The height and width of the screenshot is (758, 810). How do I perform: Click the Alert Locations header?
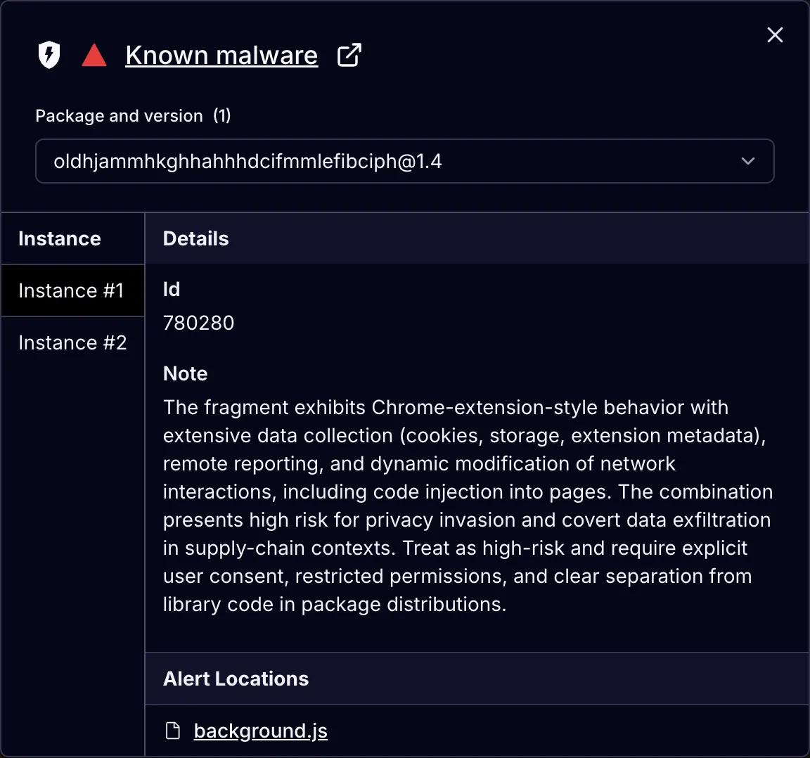[236, 679]
